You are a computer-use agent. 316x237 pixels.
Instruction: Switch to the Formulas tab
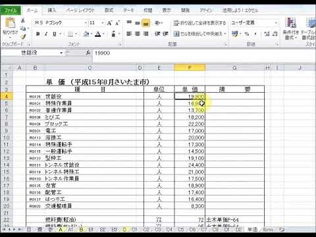tap(109, 10)
